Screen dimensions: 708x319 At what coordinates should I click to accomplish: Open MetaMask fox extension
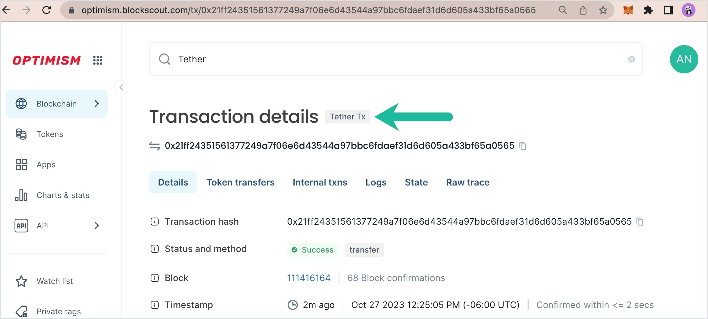[628, 10]
